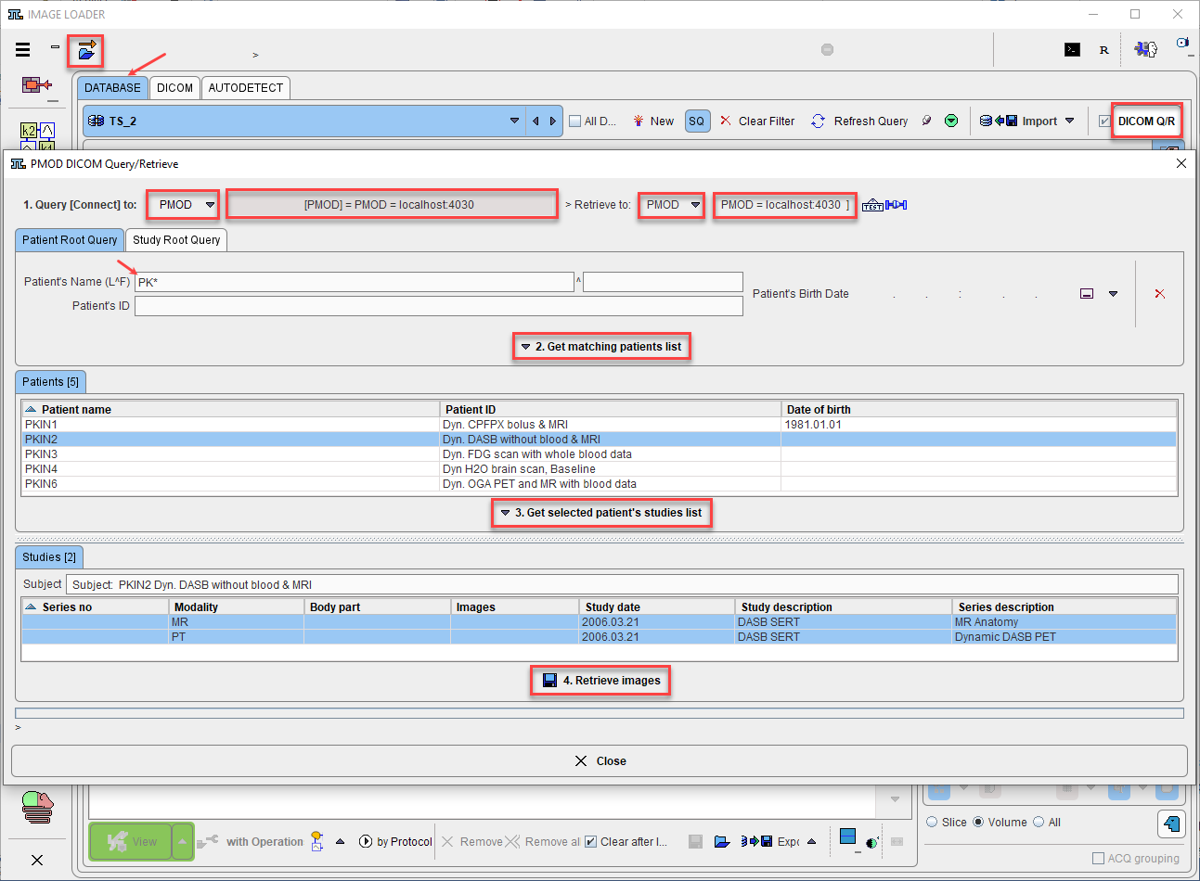
Task: Open the console terminal icon
Action: click(x=1072, y=50)
